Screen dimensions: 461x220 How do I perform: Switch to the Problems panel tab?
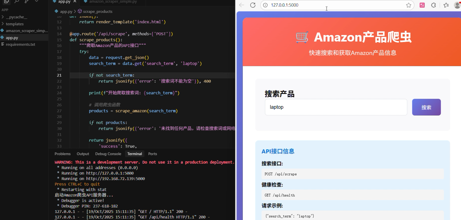coord(63,154)
